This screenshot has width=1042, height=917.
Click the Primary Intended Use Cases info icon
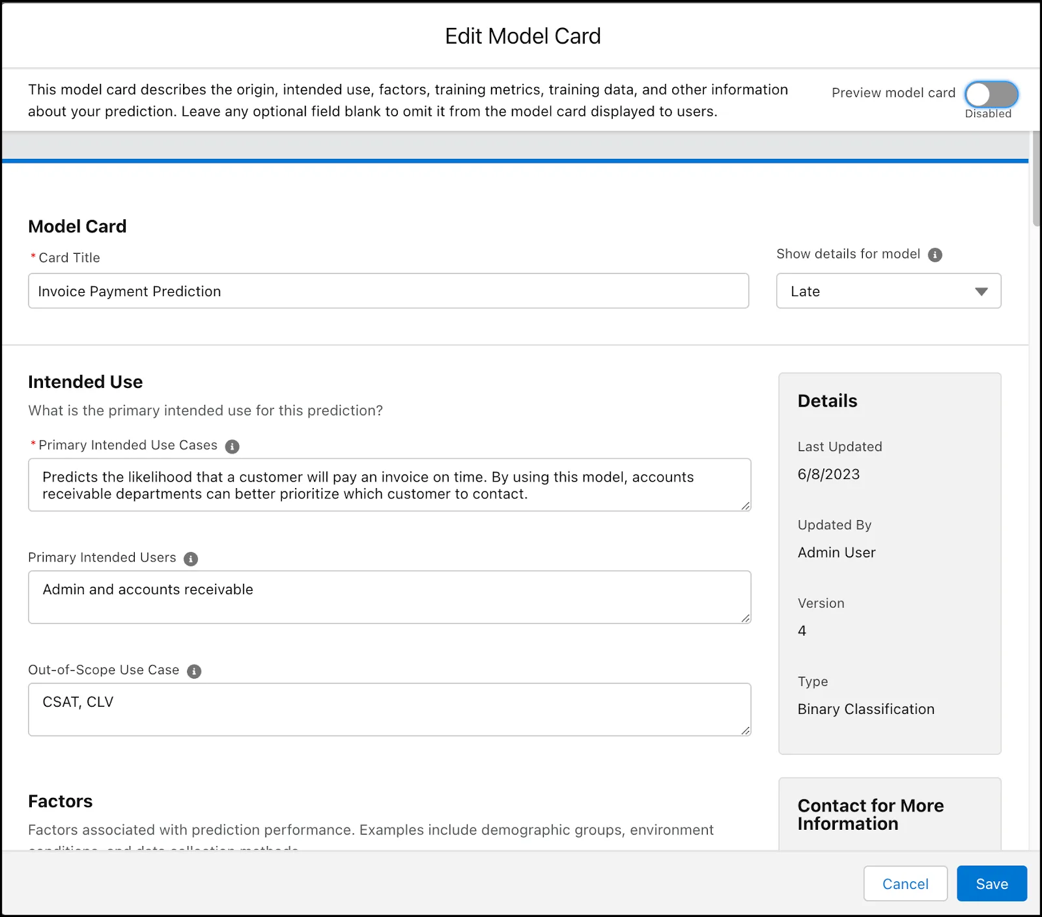232,446
